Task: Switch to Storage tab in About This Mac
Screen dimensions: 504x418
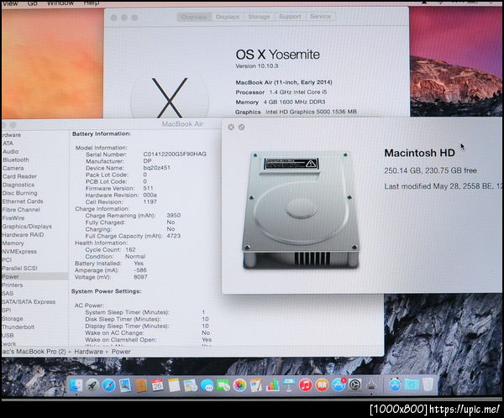Action: click(259, 17)
